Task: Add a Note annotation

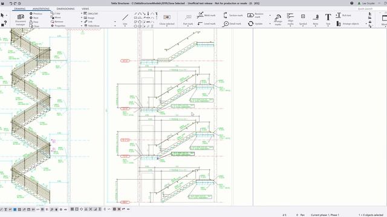Action: coord(316,19)
